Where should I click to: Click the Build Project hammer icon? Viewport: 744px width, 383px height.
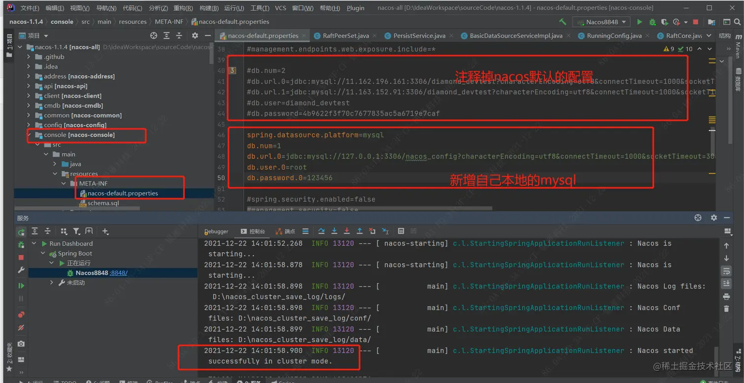pyautogui.click(x=563, y=22)
